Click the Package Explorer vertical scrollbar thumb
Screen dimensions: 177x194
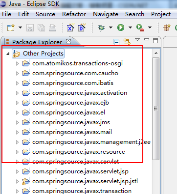[156, 109]
